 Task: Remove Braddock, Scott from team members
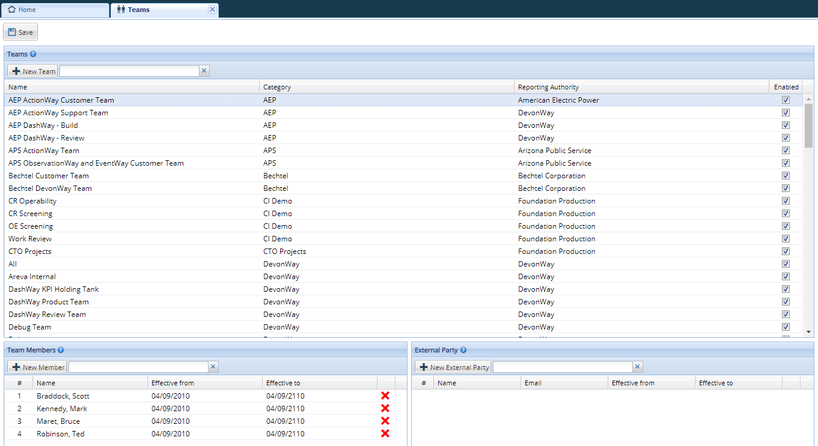385,396
